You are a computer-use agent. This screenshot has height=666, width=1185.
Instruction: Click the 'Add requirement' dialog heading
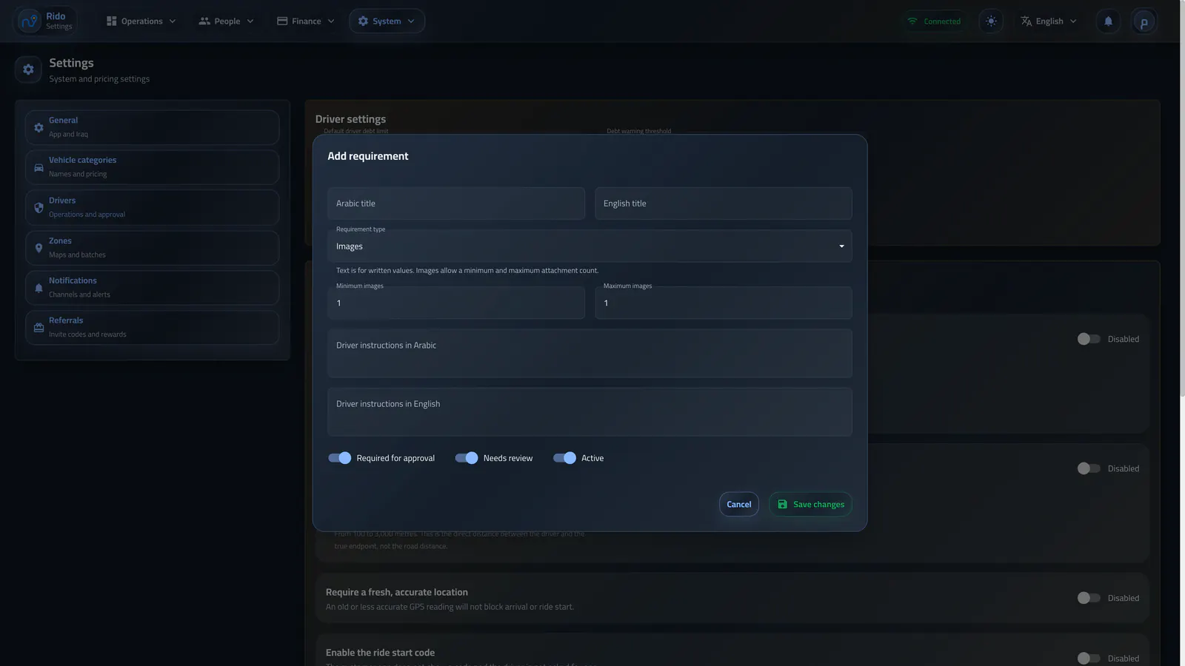pos(368,156)
